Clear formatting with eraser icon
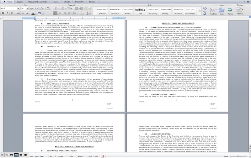251x158 pixels. click(48, 8)
